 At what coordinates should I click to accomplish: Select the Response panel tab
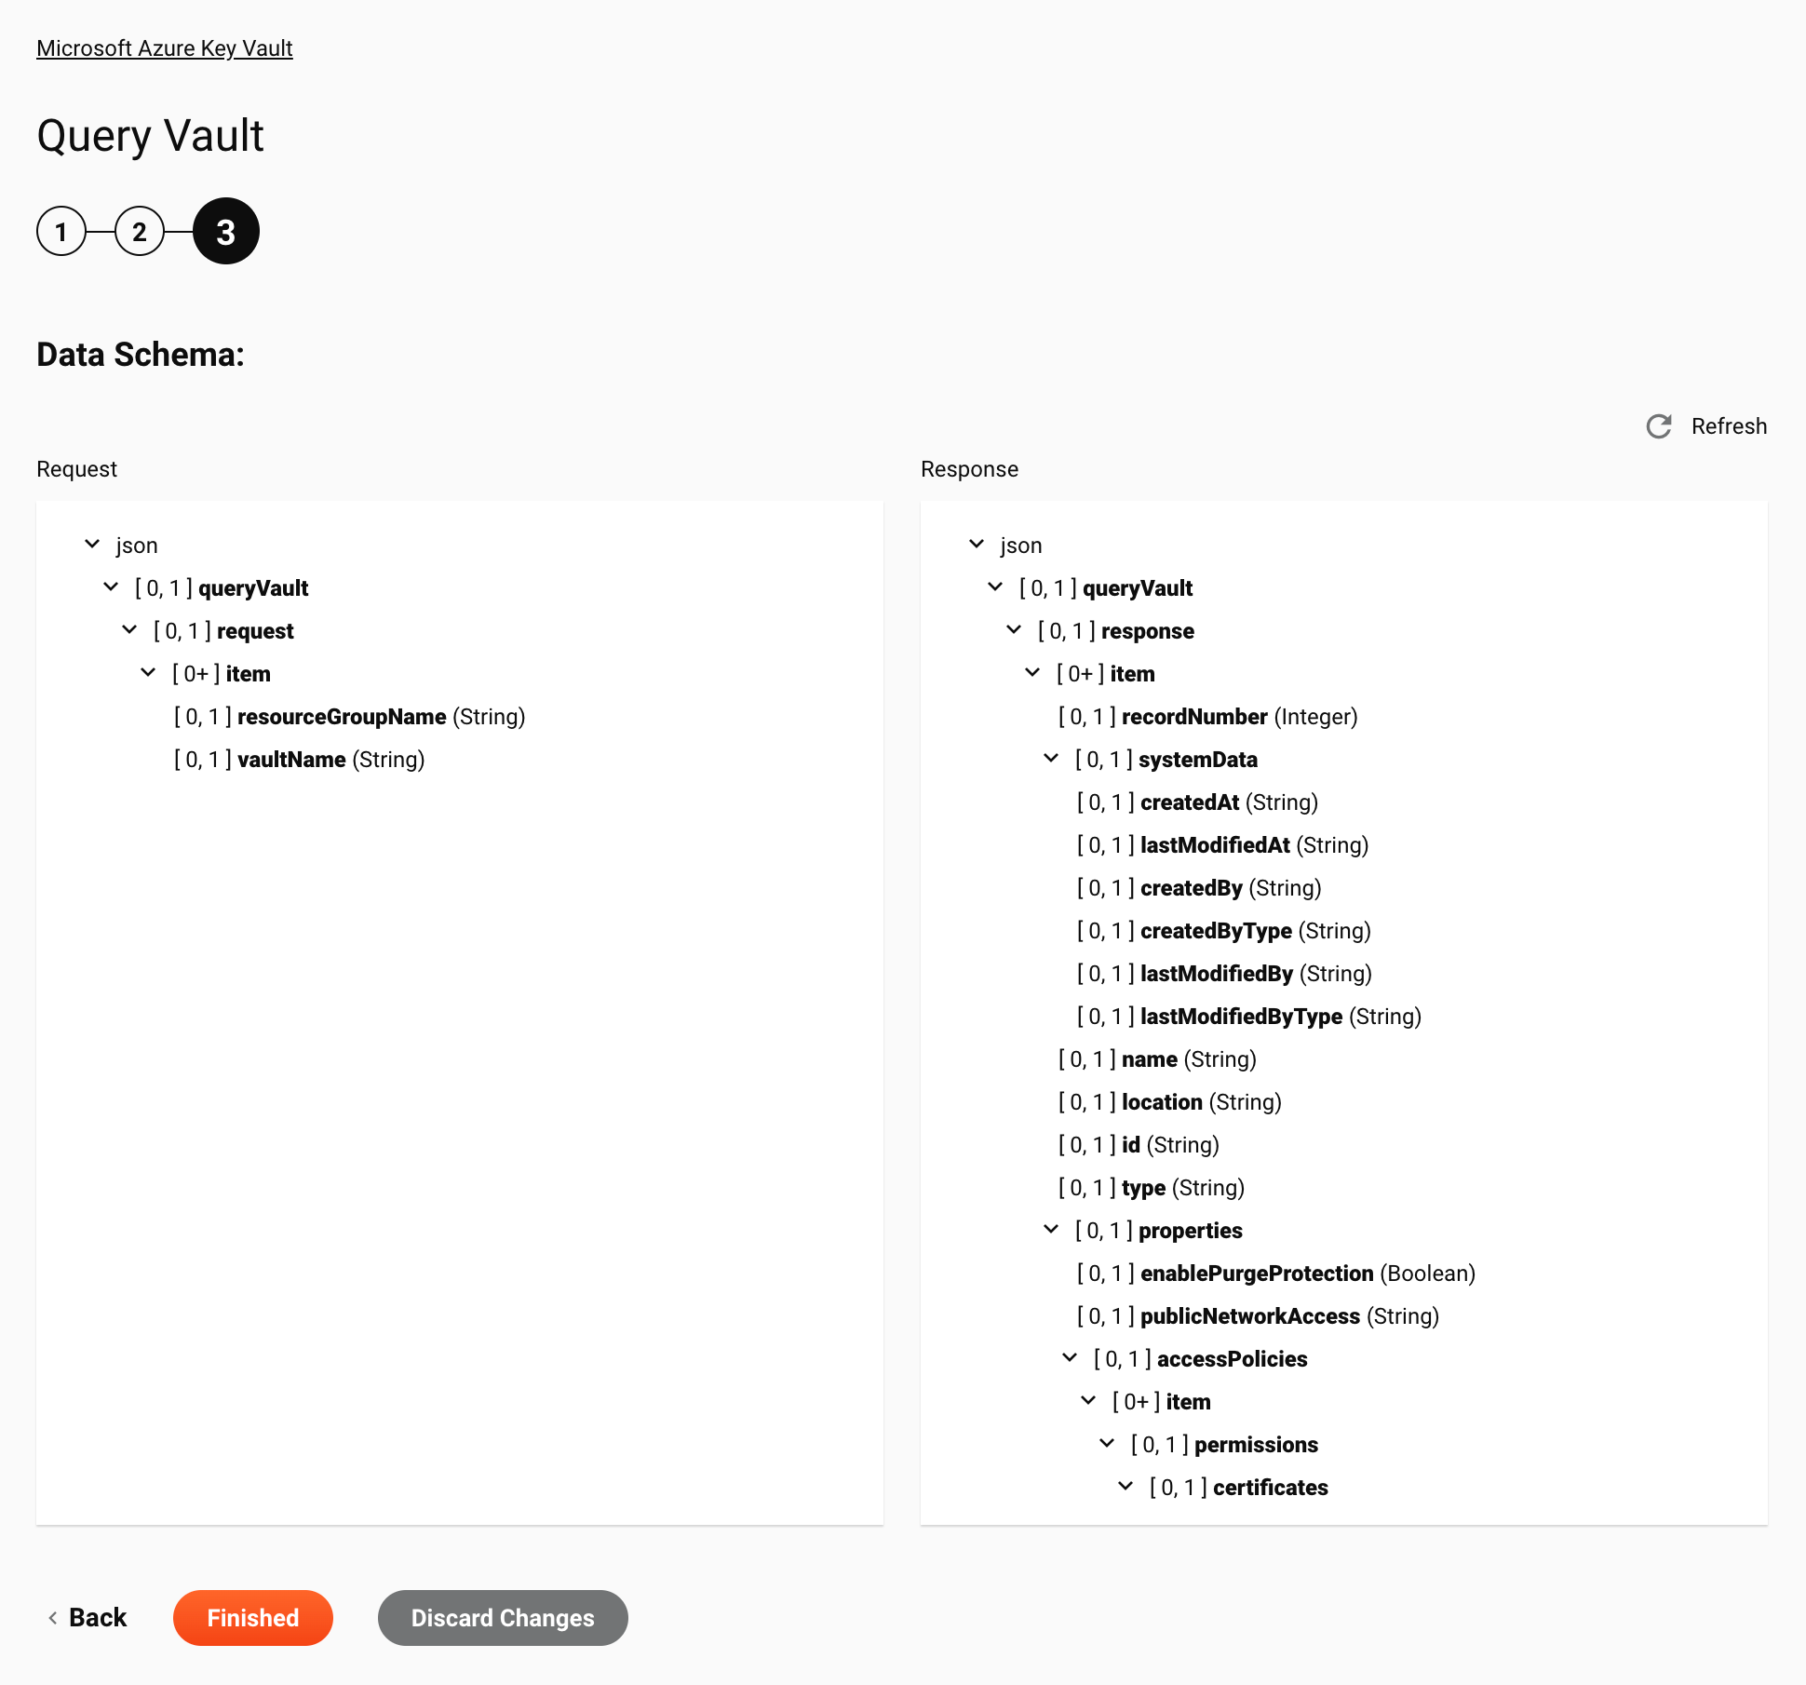pyautogui.click(x=968, y=469)
